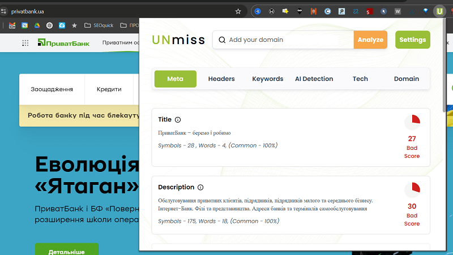
Task: Click the Title score pie chart
Action: point(412,123)
